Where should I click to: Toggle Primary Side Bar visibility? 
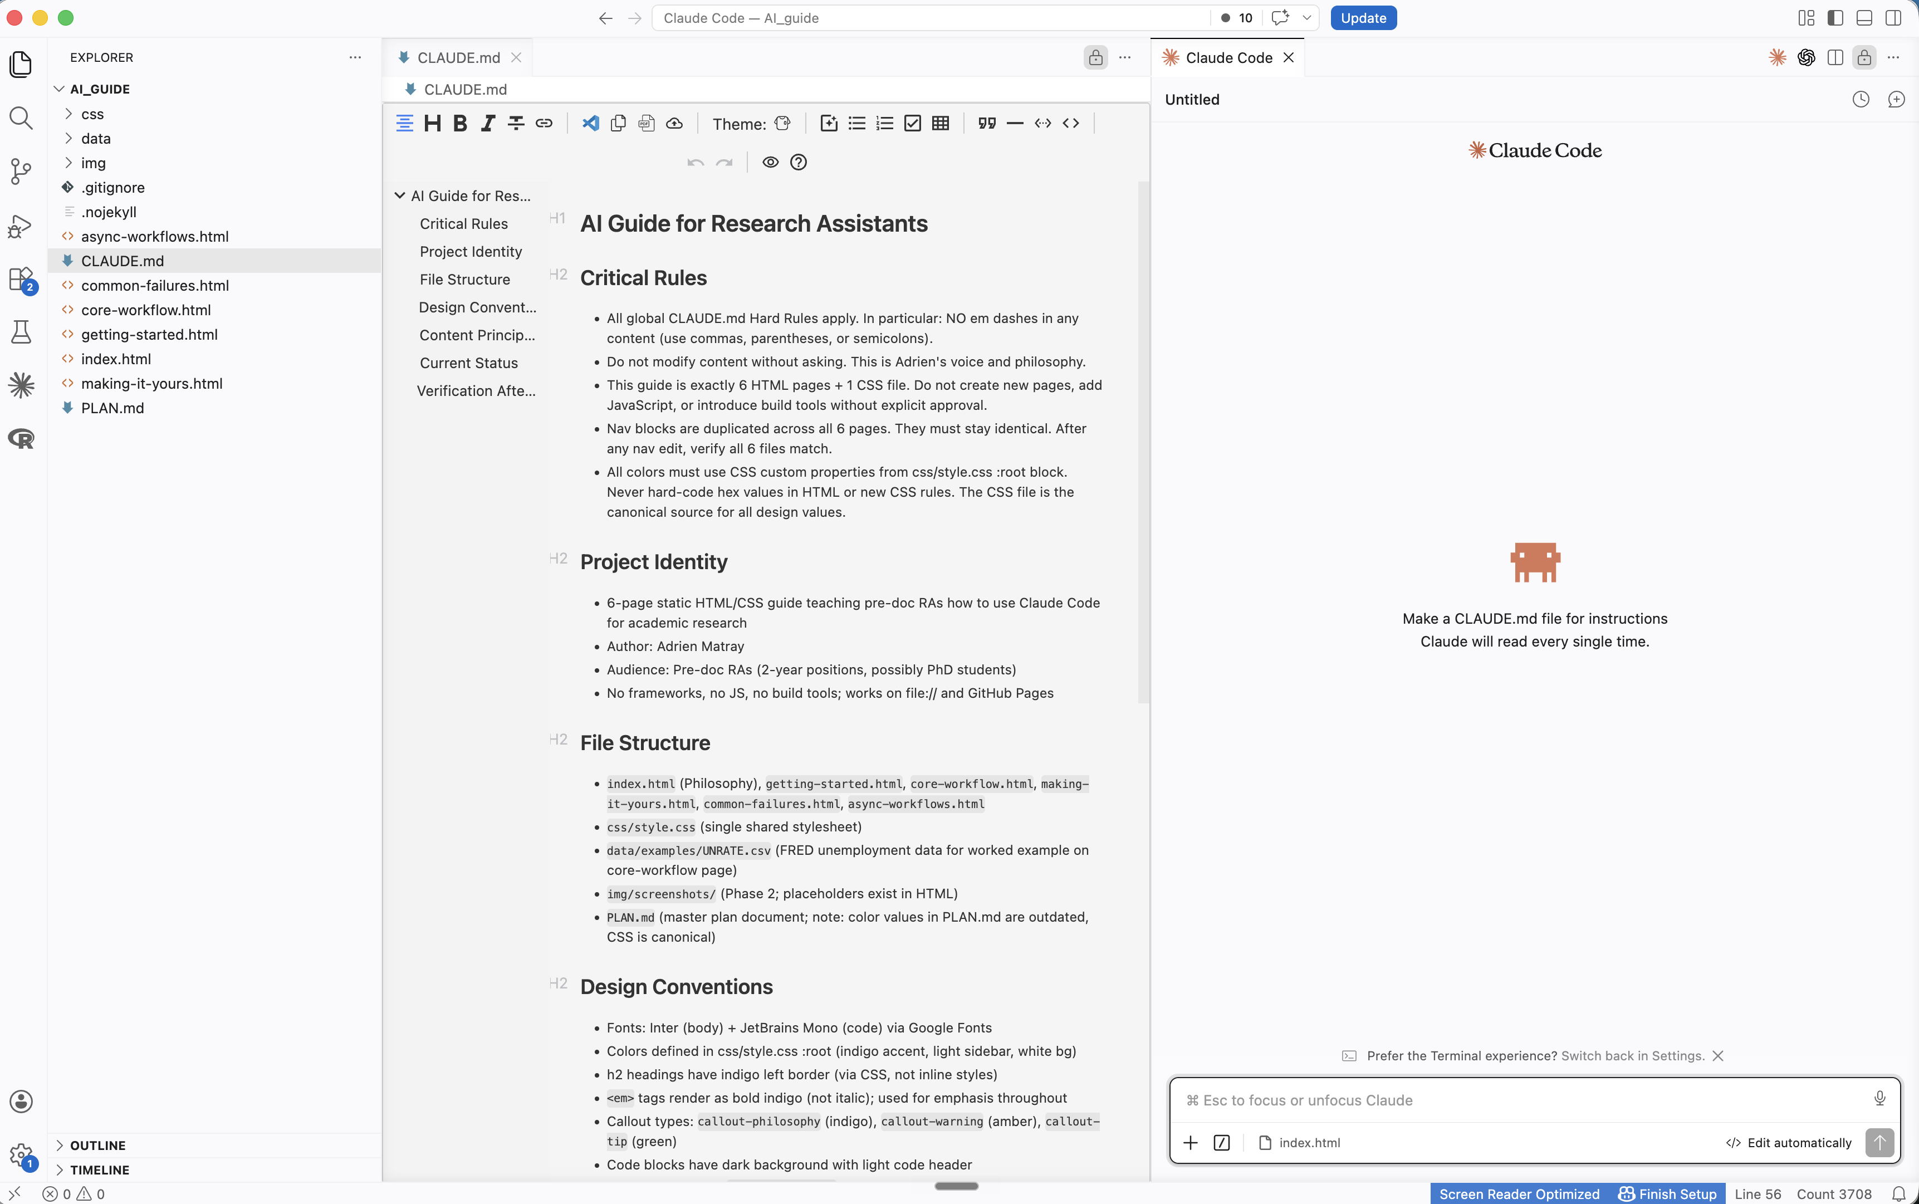pyautogui.click(x=1835, y=17)
